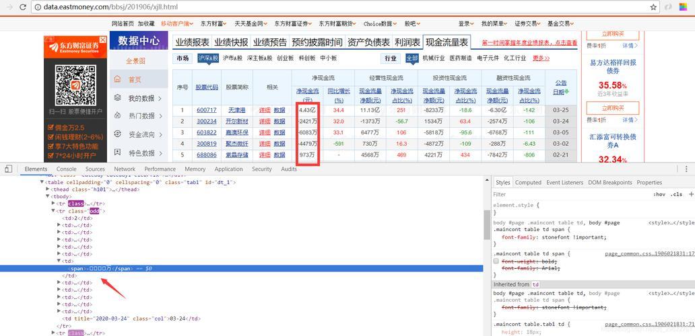This screenshot has width=695, height=336.
Task: Click 数据 link in the 300819 row
Action: pyautogui.click(x=279, y=144)
